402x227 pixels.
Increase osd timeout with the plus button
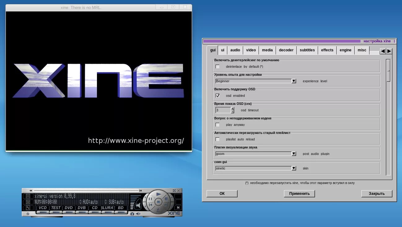(x=233, y=109)
